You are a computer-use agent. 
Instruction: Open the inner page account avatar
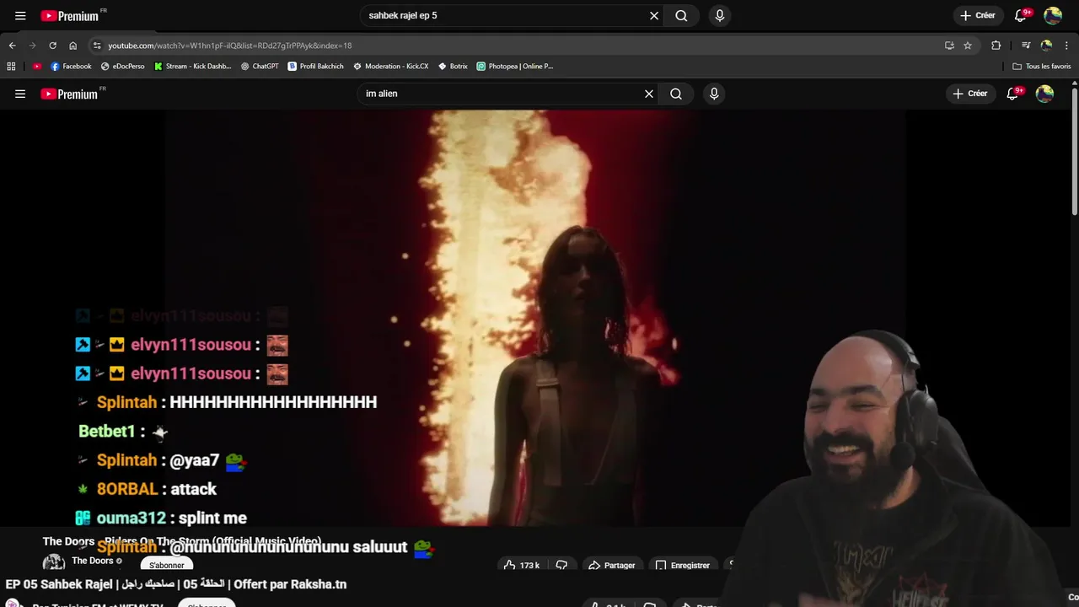coord(1044,94)
